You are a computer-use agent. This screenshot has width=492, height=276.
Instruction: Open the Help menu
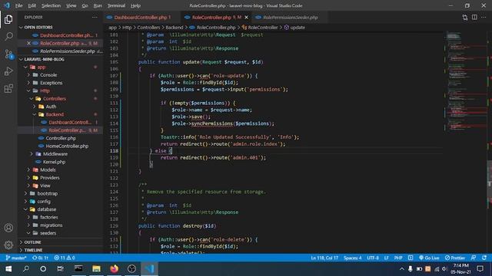click(x=135, y=5)
